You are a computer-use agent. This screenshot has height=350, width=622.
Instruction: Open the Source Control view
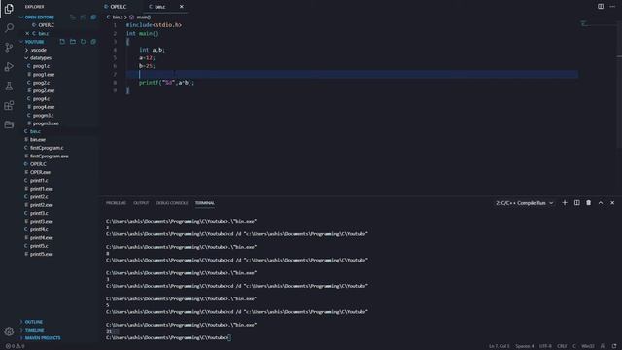[9, 48]
